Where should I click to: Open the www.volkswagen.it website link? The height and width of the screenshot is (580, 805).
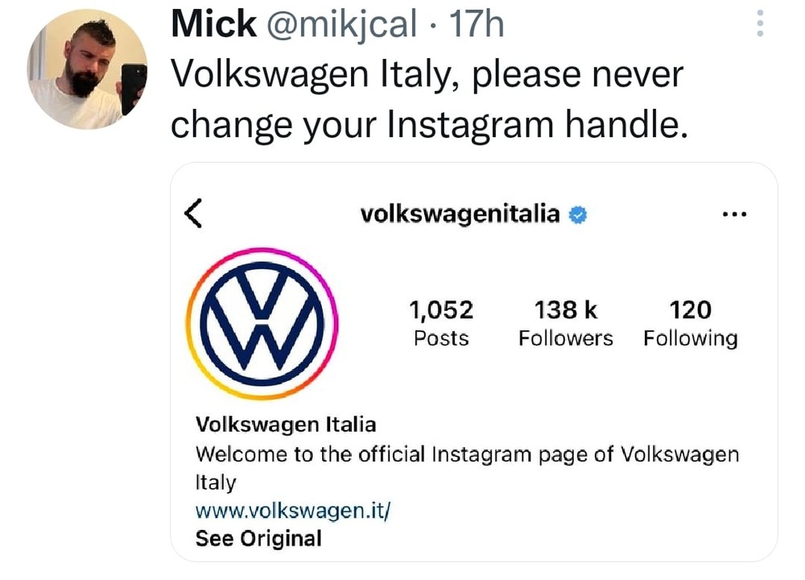[293, 511]
